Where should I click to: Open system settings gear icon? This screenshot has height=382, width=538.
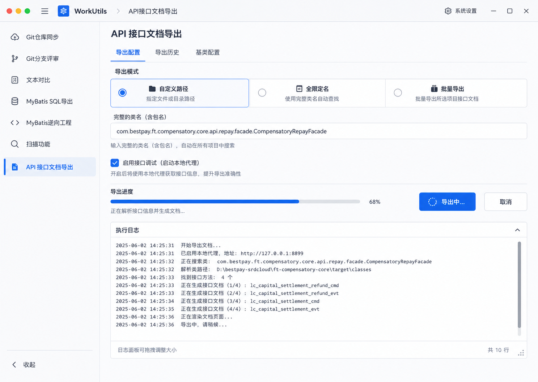coord(448,11)
